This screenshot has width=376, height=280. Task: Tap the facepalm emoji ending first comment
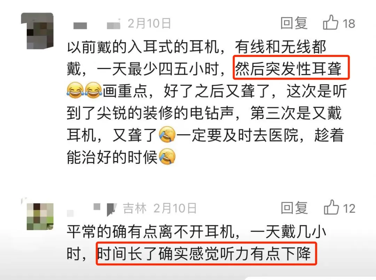167,157
